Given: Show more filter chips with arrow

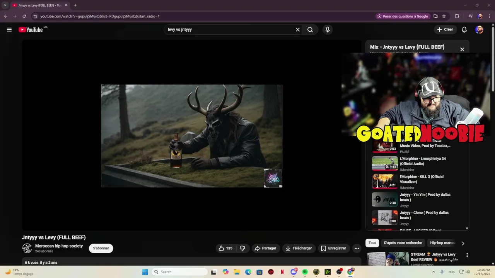Looking at the screenshot, I should [x=463, y=243].
